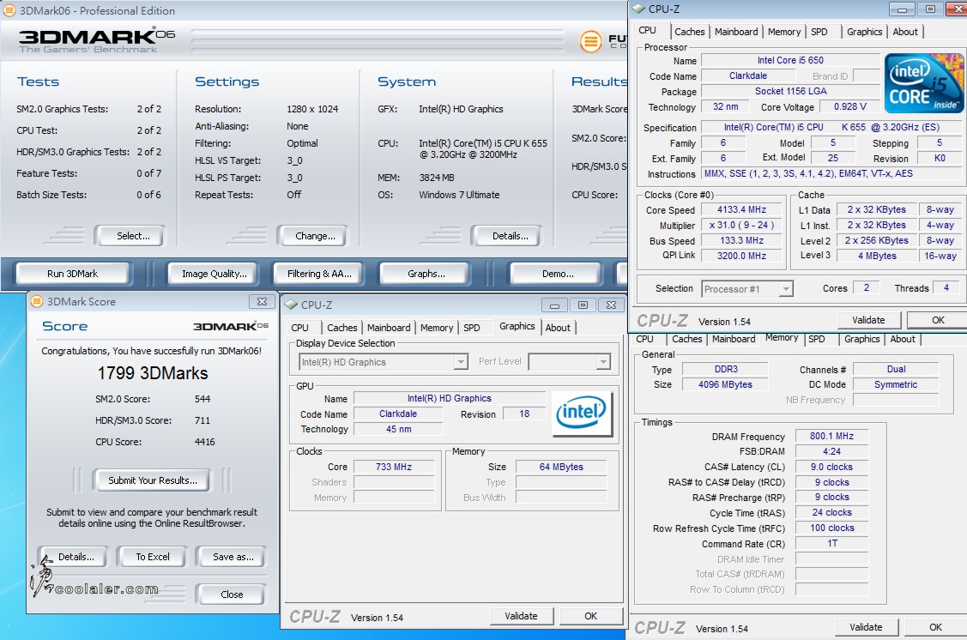Click Validate in CPU-Z processor window

[x=868, y=320]
